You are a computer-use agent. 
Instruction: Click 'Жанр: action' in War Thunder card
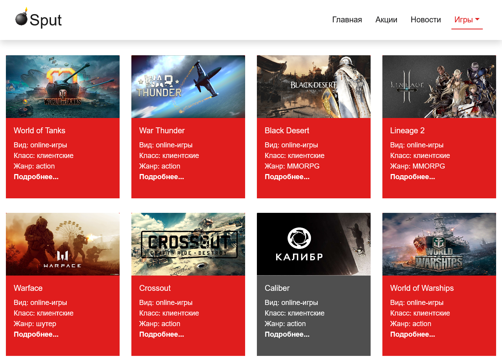tap(160, 166)
